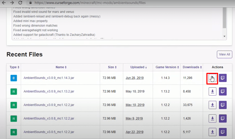The image size is (235, 139).
Task: Click Recent Files heading
Action: (25, 55)
